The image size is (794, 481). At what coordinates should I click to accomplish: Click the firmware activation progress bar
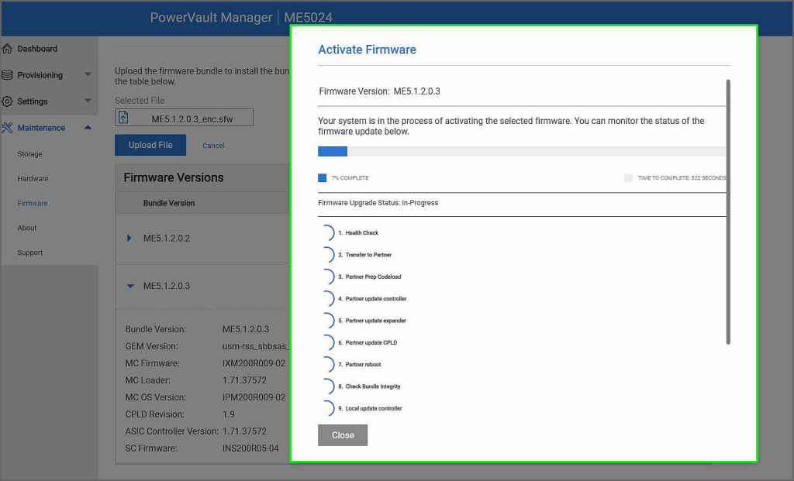(521, 152)
